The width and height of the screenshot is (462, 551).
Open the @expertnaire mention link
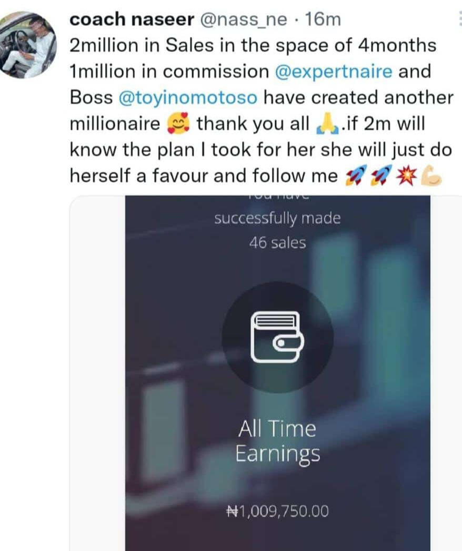pos(334,71)
